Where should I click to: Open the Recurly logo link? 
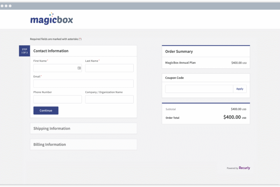click(244, 168)
